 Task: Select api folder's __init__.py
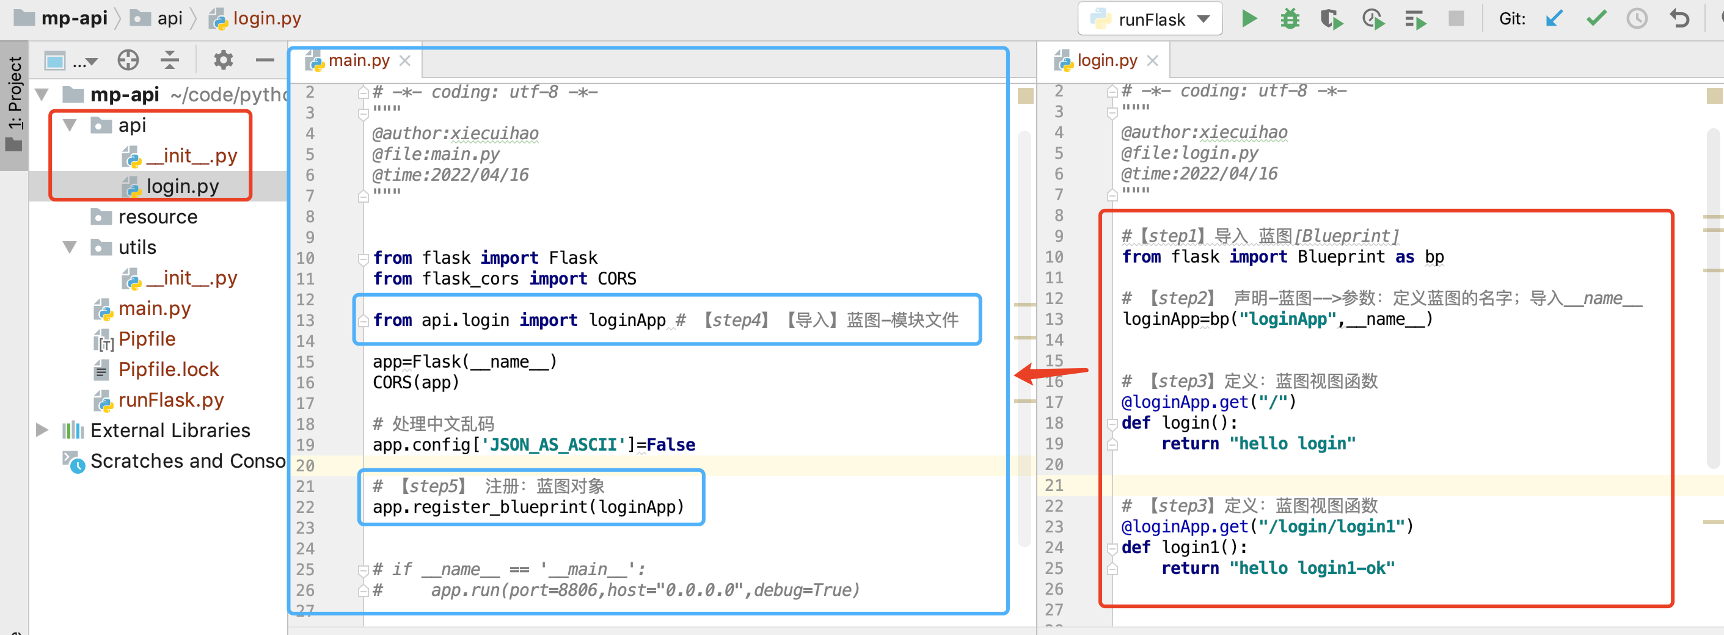tap(178, 156)
